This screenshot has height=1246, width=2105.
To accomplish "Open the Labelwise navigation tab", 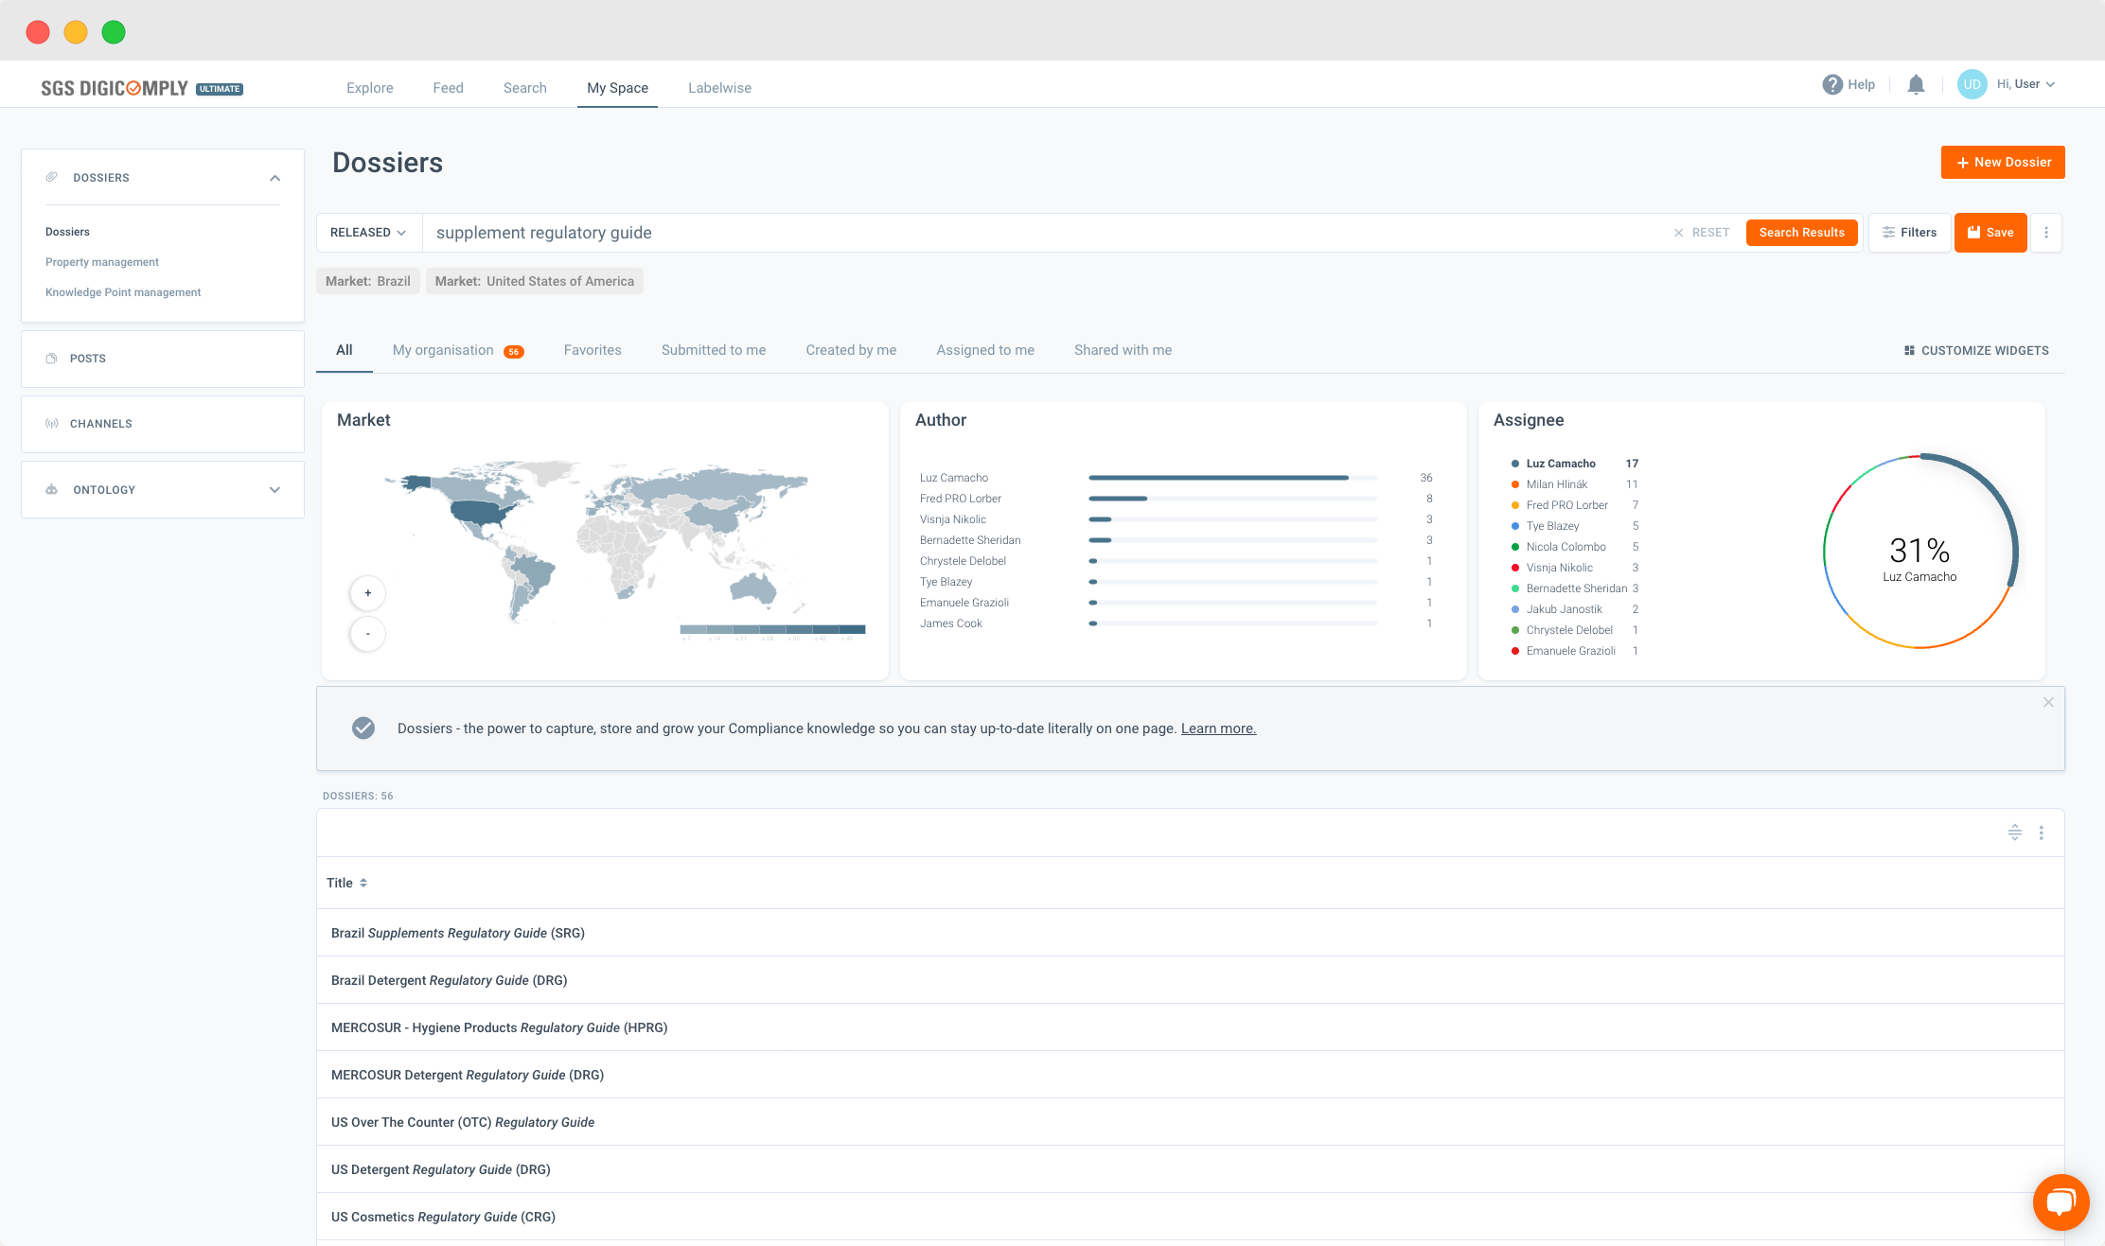I will pos(719,88).
